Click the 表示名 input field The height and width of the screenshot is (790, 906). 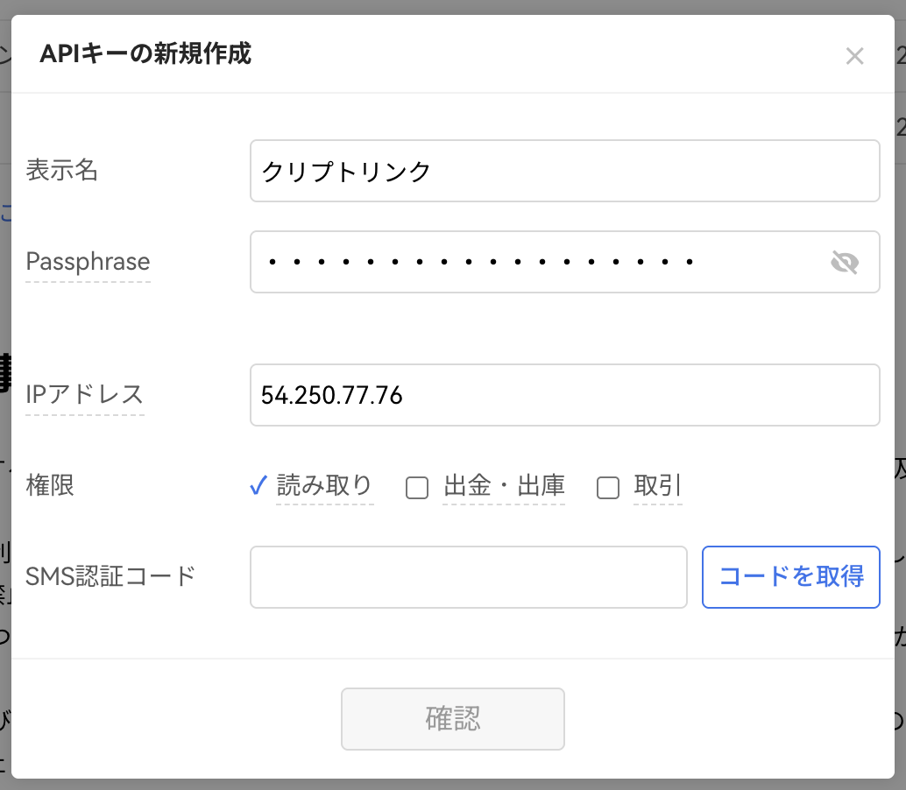[564, 171]
